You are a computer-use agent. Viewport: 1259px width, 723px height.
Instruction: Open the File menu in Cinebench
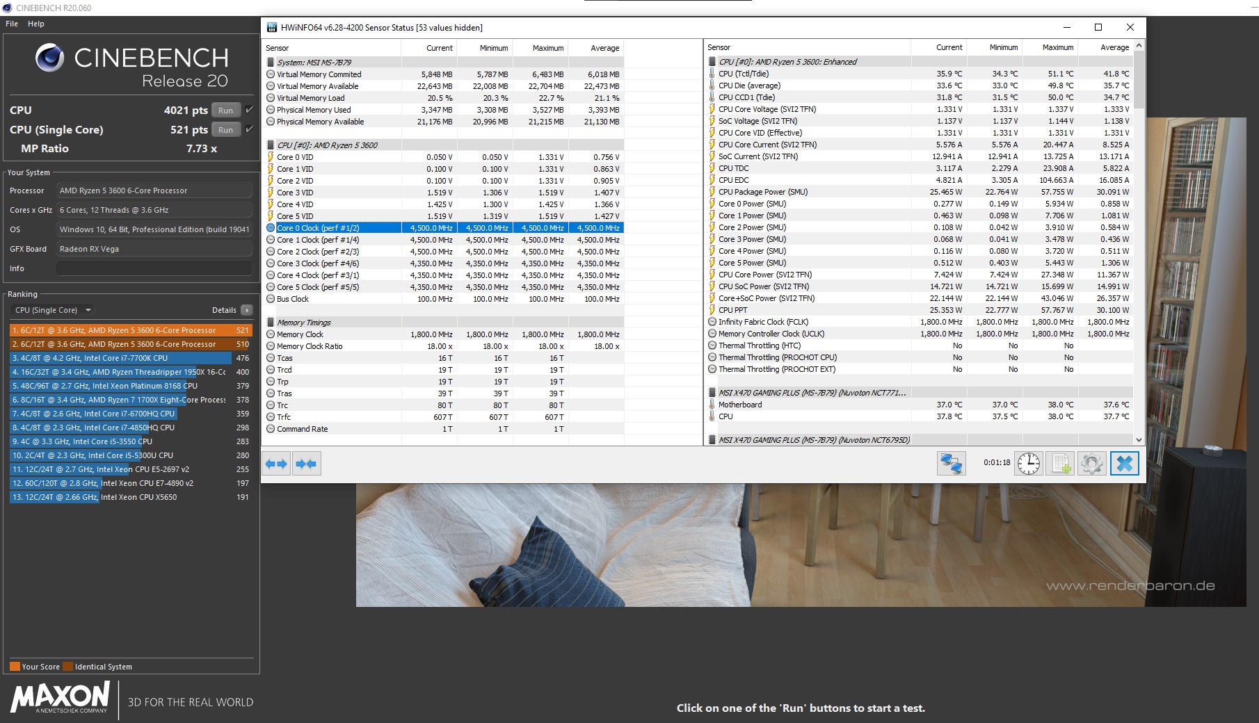12,24
